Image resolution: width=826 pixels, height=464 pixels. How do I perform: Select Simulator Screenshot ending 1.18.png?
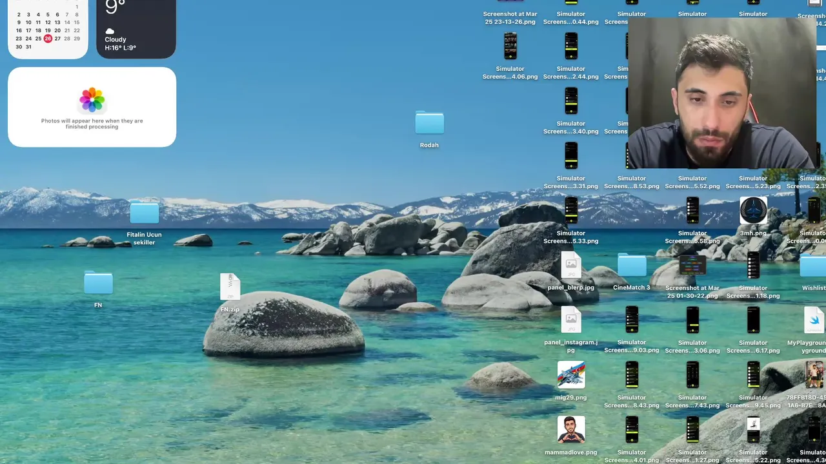coord(753,266)
